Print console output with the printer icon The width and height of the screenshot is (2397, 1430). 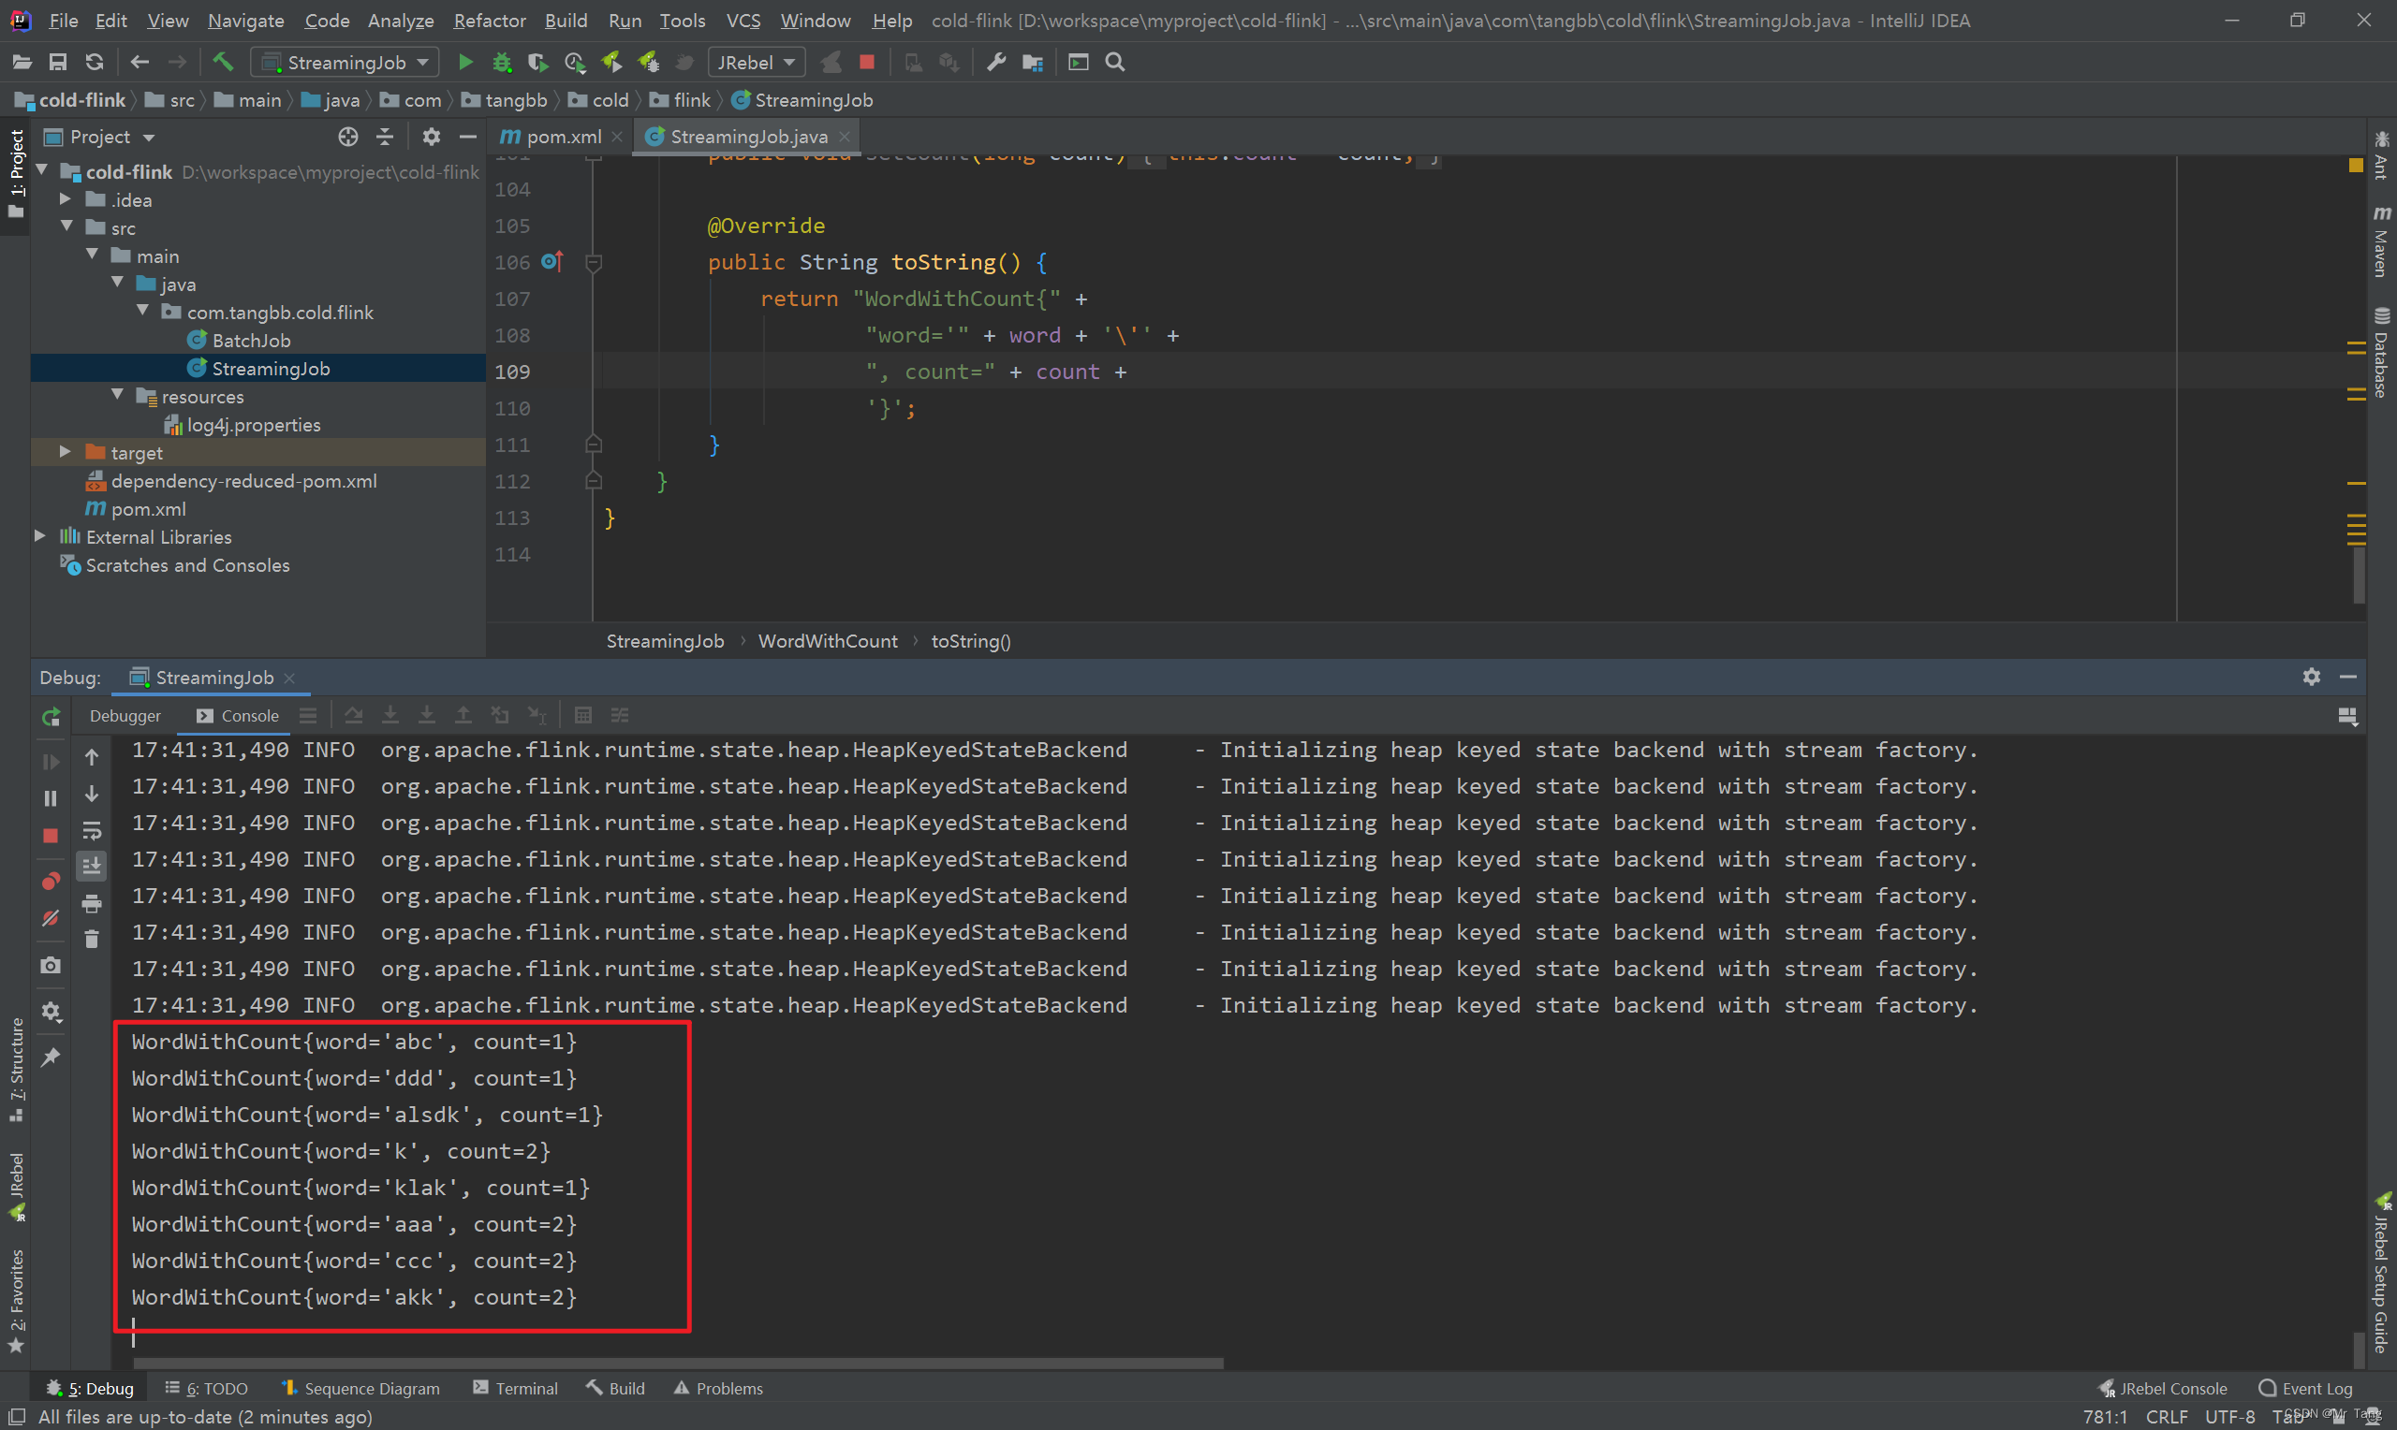point(92,903)
